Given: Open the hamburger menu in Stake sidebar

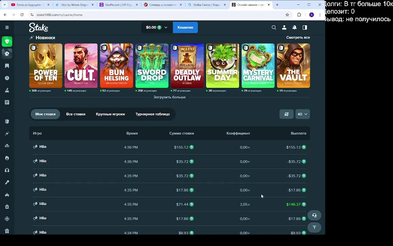Looking at the screenshot, I should (x=7, y=27).
